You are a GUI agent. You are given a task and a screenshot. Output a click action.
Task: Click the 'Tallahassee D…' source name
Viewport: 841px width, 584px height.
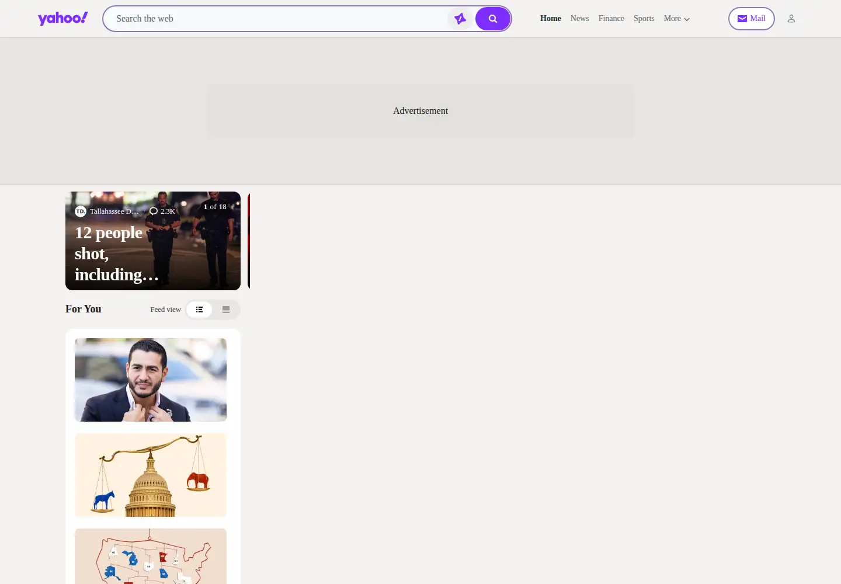tap(114, 211)
